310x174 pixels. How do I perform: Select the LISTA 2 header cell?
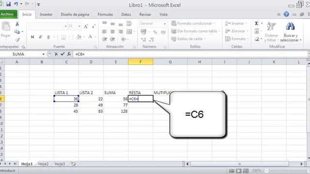click(91, 93)
